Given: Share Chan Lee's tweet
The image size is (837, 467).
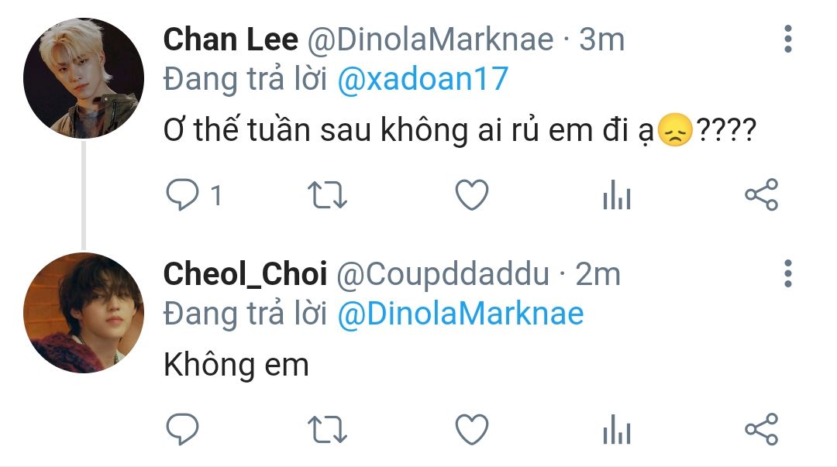Looking at the screenshot, I should tap(762, 195).
